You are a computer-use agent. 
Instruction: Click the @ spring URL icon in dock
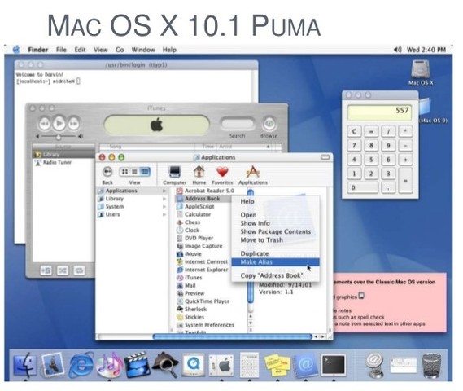[374, 365]
